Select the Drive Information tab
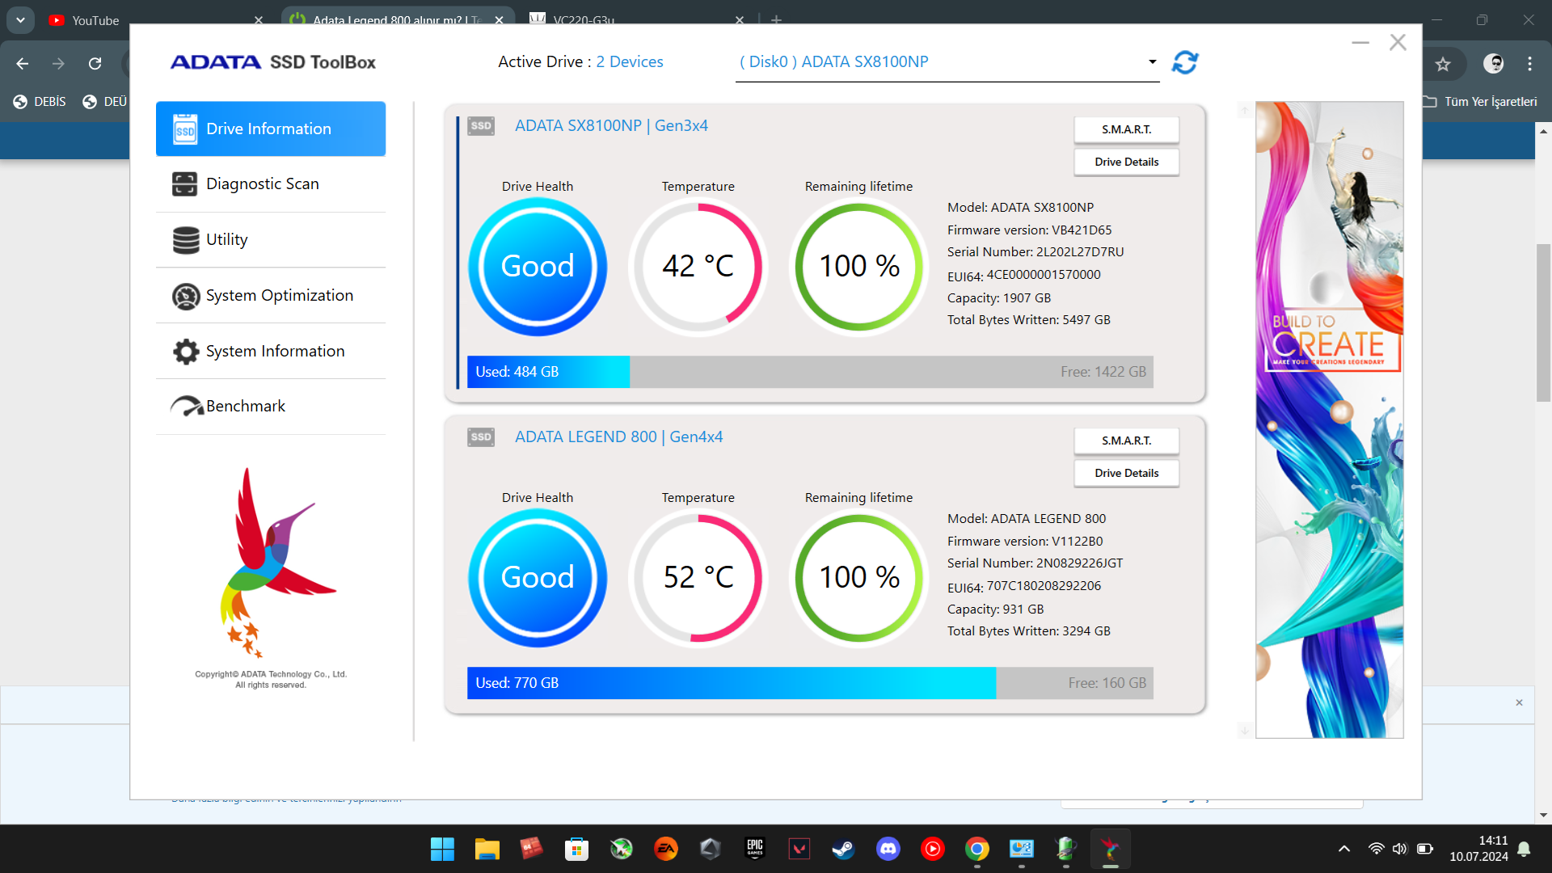Image resolution: width=1552 pixels, height=873 pixels. point(270,129)
